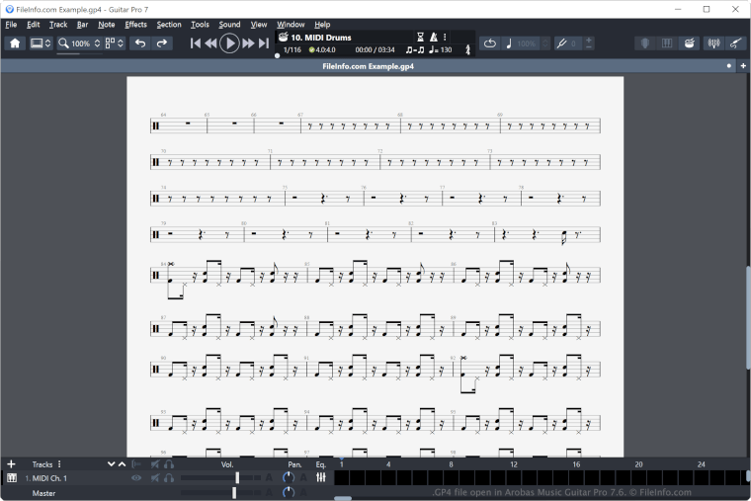This screenshot has width=751, height=501.
Task: Open the Sound menu
Action: click(229, 25)
